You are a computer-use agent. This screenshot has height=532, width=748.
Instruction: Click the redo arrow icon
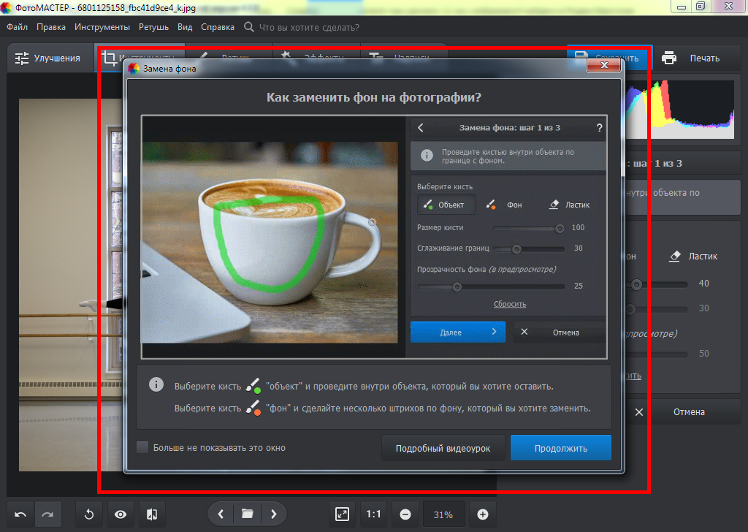pos(47,514)
